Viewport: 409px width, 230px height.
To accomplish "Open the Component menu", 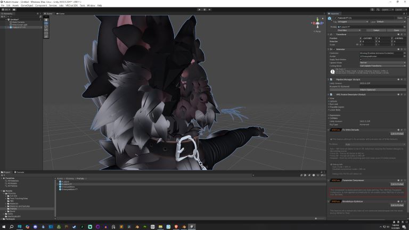I will coord(41,5).
